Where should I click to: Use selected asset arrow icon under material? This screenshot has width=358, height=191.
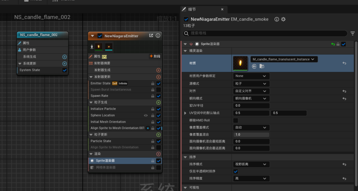click(x=254, y=66)
